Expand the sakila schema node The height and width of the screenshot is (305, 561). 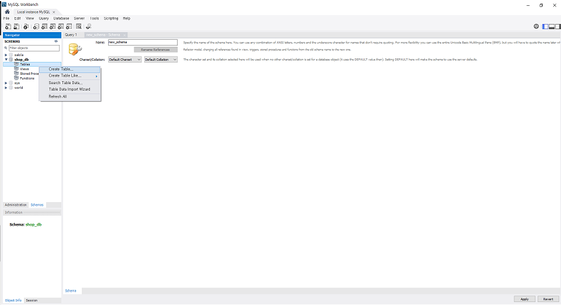(6, 55)
